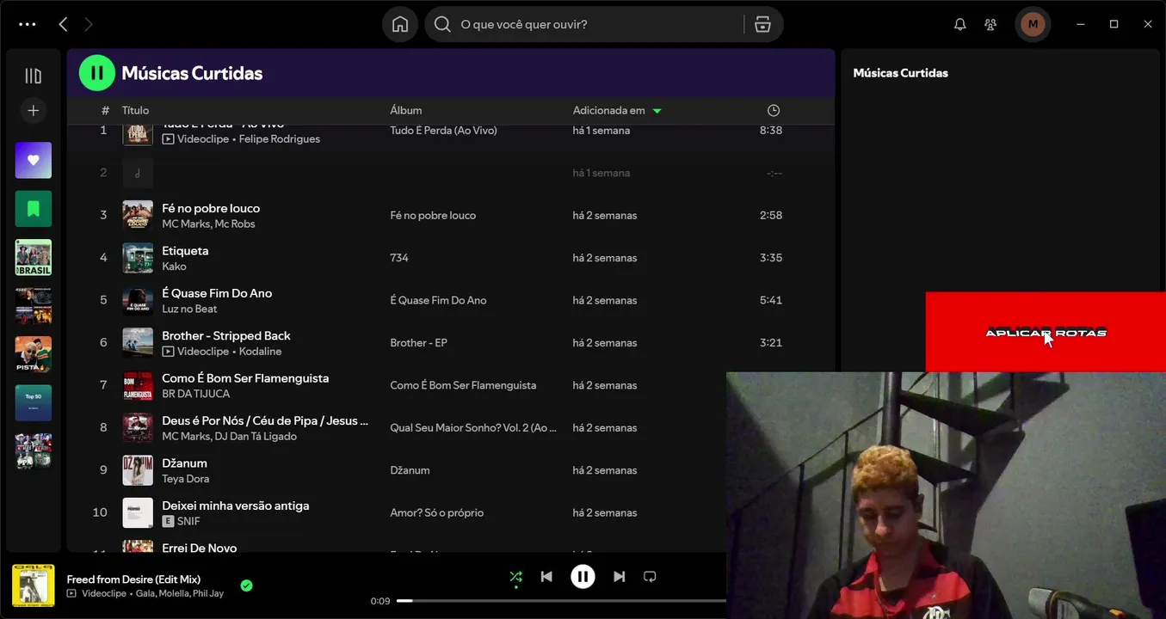The width and height of the screenshot is (1166, 619).
Task: Go forward with the right arrow
Action: [88, 24]
